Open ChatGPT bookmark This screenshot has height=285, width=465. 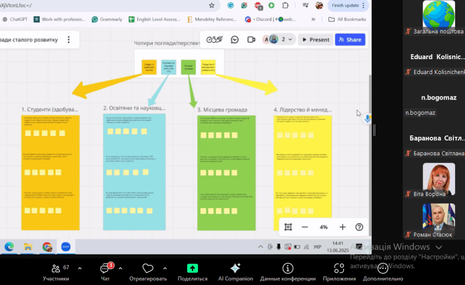point(15,19)
